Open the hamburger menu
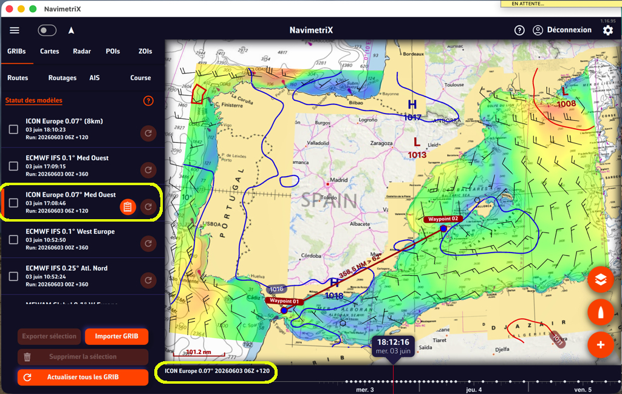Viewport: 622px width, 394px height. coord(15,30)
